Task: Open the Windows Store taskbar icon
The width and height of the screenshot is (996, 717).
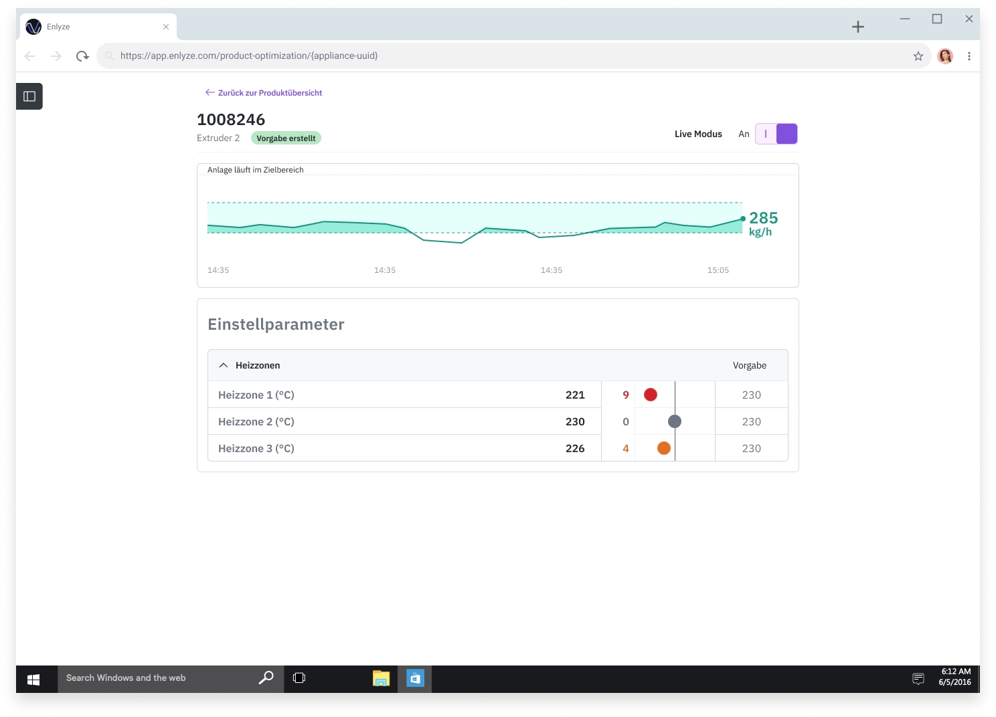Action: pos(415,678)
